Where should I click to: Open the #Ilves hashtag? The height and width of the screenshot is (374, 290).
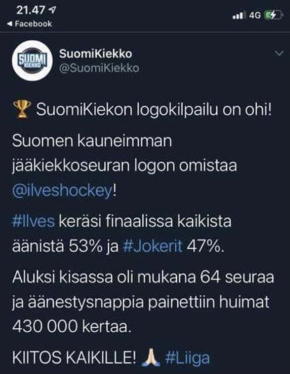[33, 221]
